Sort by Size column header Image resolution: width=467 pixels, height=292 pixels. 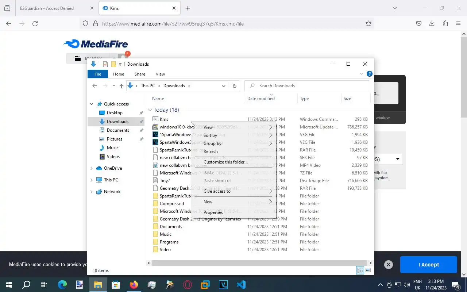(x=355, y=99)
